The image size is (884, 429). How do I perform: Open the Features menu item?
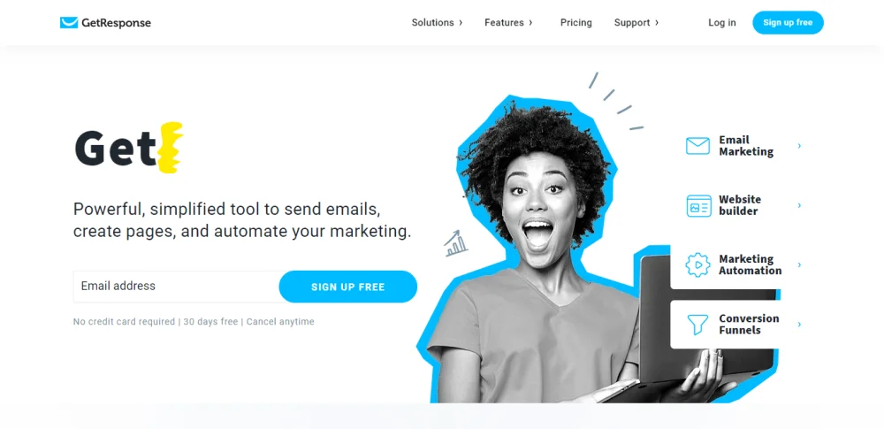504,23
